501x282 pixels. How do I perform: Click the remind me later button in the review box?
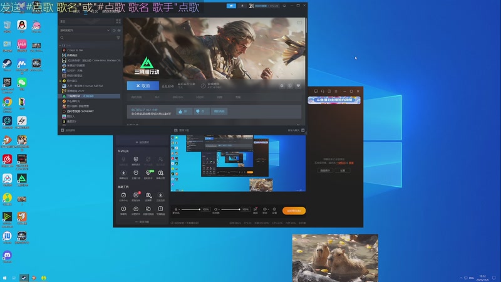(x=219, y=112)
